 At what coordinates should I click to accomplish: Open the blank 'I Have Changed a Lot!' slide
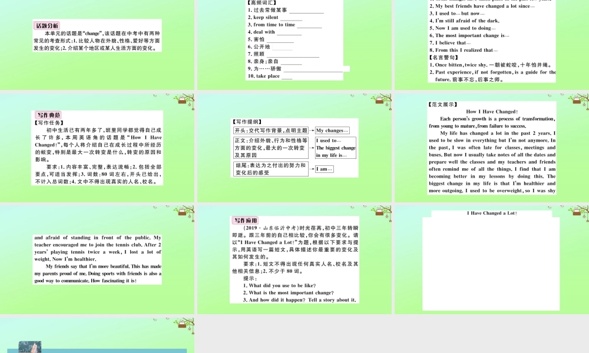point(492,259)
